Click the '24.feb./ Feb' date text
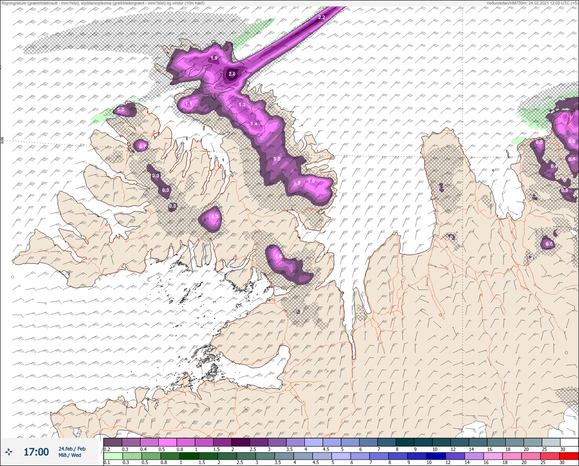Screen dimensions: 579x466 tap(71, 448)
